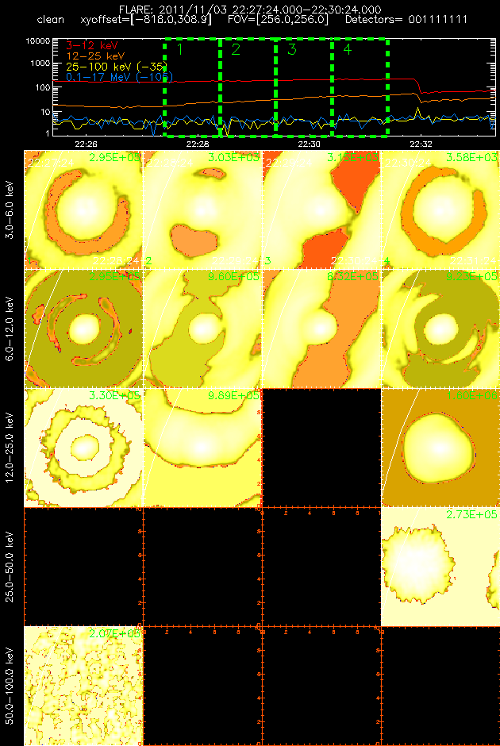Click the xyoffset=[-818.0,308.9] header value
The height and width of the screenshot is (746, 500).
[x=145, y=21]
